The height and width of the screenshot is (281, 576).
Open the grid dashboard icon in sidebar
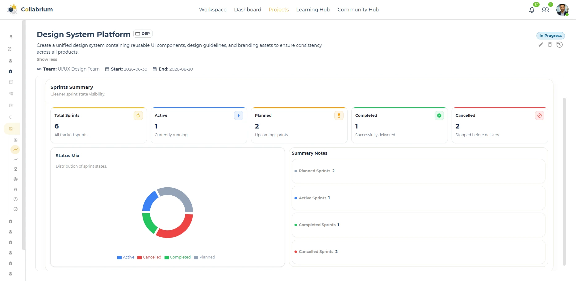[10, 49]
